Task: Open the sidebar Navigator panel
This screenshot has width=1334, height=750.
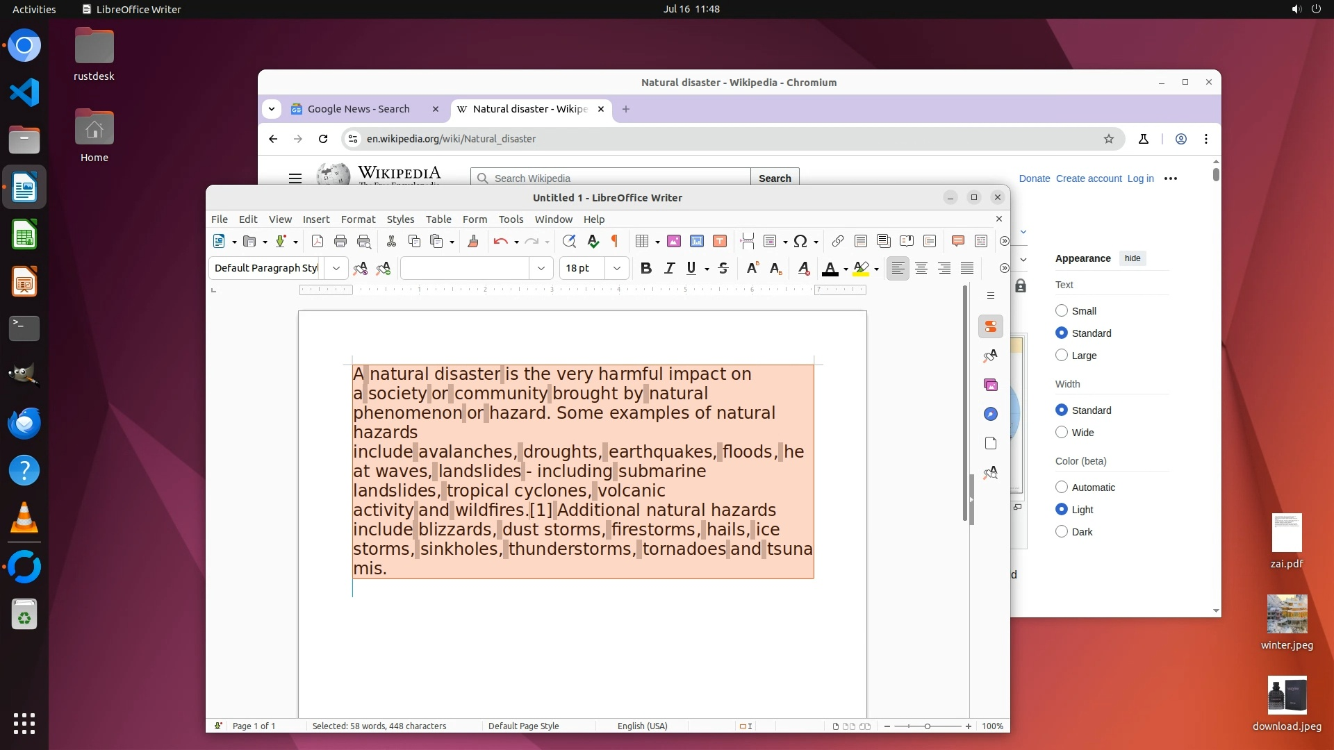Action: (991, 414)
